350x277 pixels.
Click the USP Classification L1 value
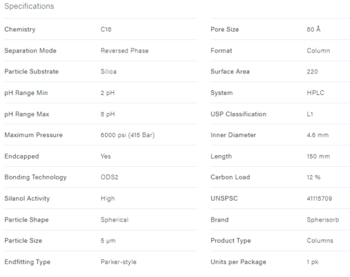[x=310, y=114]
